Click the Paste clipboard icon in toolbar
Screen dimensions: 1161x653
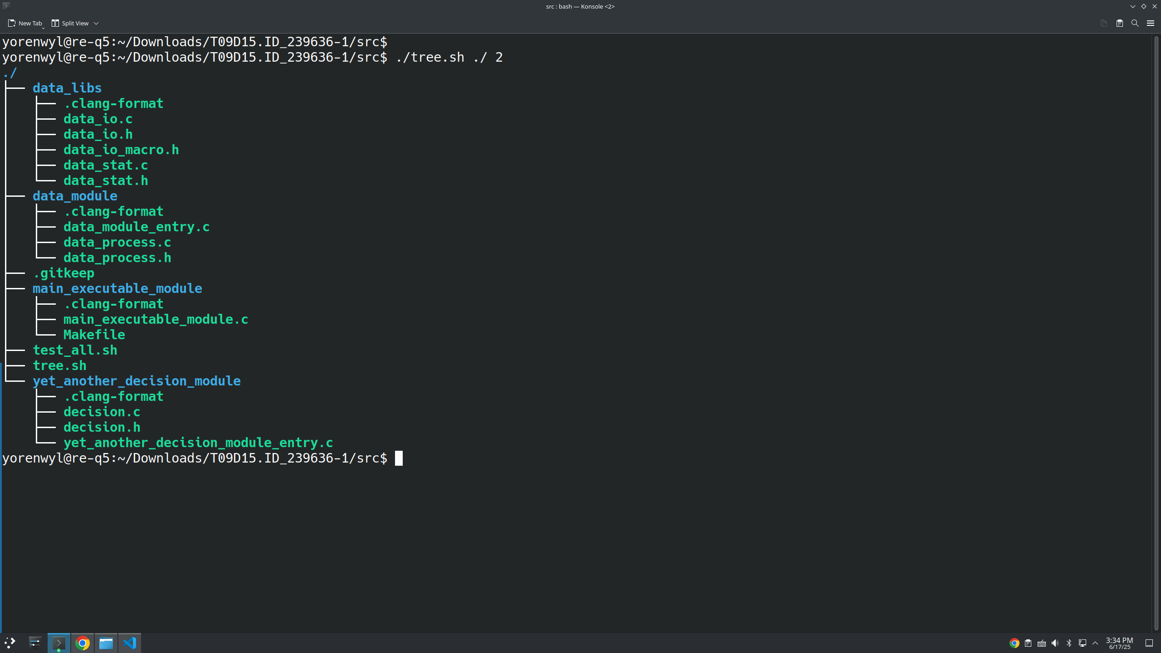click(1119, 23)
